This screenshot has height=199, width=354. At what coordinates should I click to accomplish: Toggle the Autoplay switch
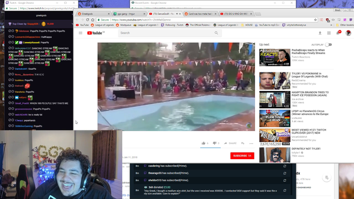pos(329,45)
